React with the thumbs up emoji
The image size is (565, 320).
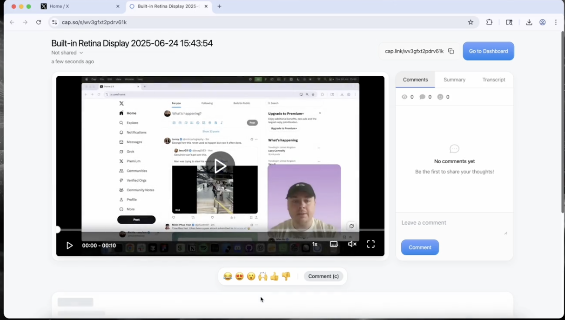click(x=275, y=276)
